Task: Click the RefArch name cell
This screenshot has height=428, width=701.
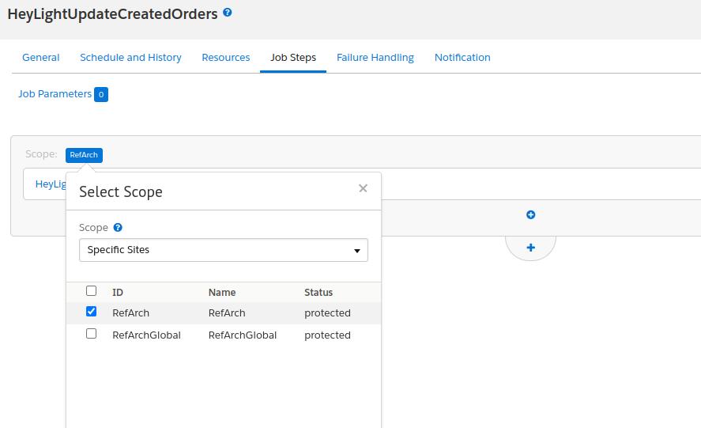Action: (x=227, y=313)
